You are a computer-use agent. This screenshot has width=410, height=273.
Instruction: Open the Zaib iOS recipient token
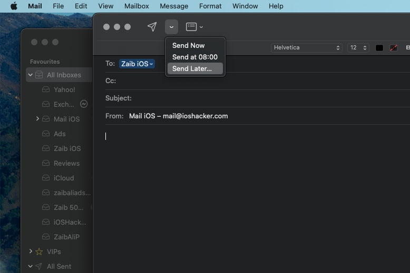[x=136, y=64]
